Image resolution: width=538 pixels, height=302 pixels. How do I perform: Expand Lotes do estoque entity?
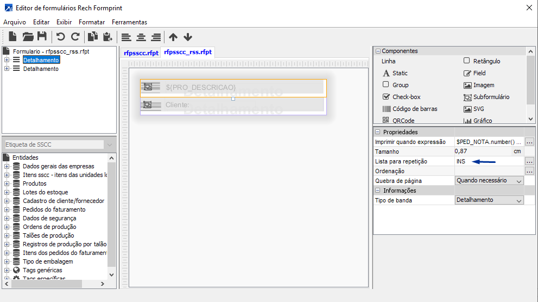(7, 192)
